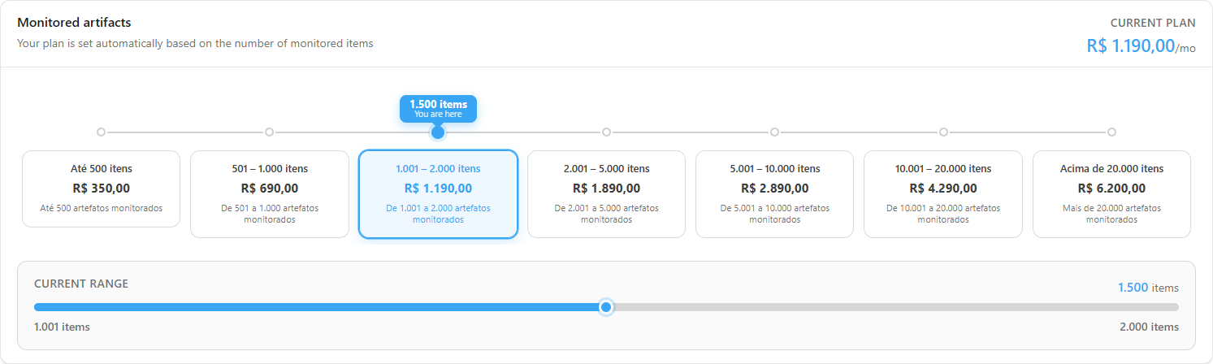
Task: Click the 1.500 items You are here tooltip
Action: click(438, 109)
